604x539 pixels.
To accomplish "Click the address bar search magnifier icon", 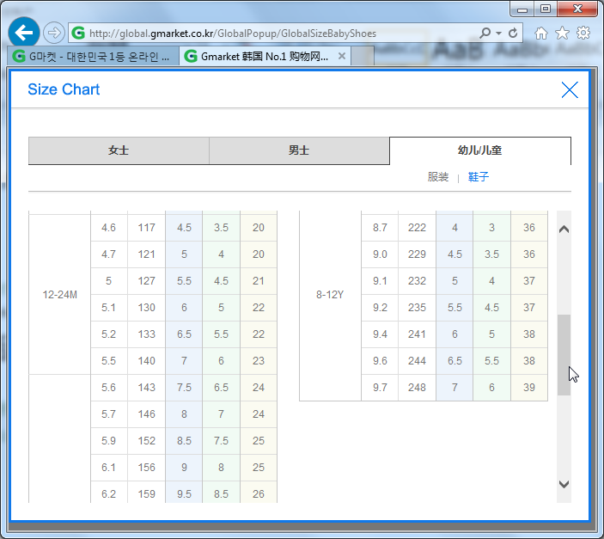I will pos(485,34).
